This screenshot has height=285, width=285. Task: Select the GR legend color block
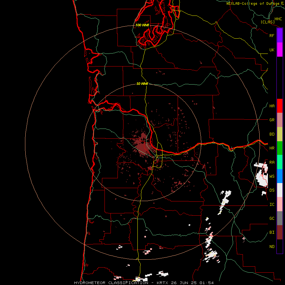tap(280, 120)
